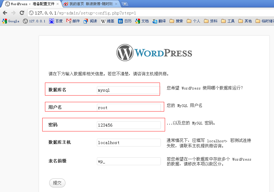Open the 百度 bookmark

click(56, 21)
